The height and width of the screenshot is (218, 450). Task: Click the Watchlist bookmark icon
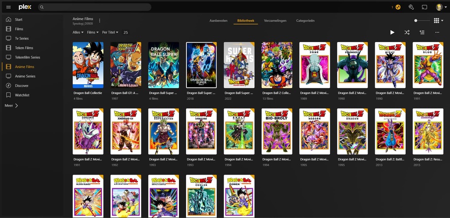8,95
